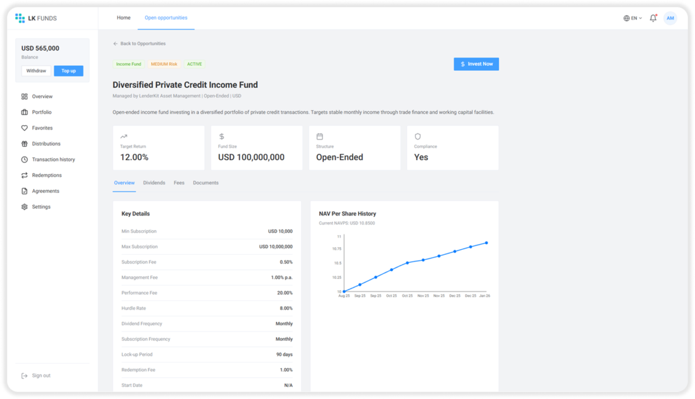Click the Structure calendar icon
Viewport: 695px width, 399px height.
click(x=320, y=136)
